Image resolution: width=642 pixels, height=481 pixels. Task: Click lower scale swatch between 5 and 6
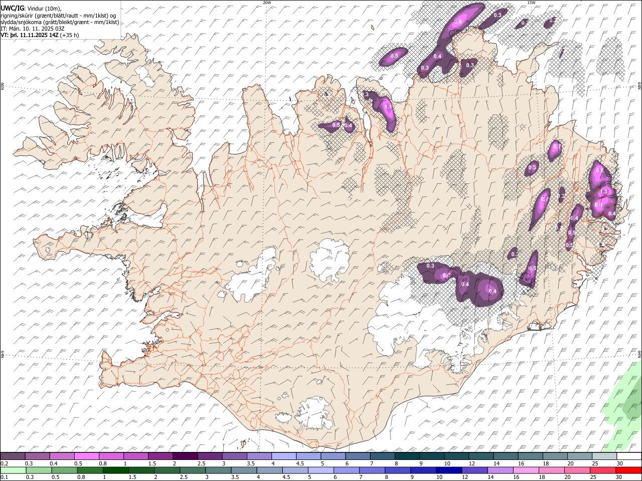[x=321, y=469]
